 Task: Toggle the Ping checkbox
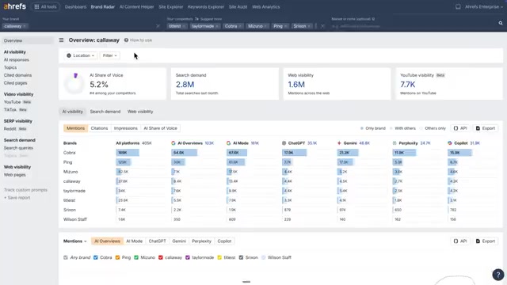point(118,257)
